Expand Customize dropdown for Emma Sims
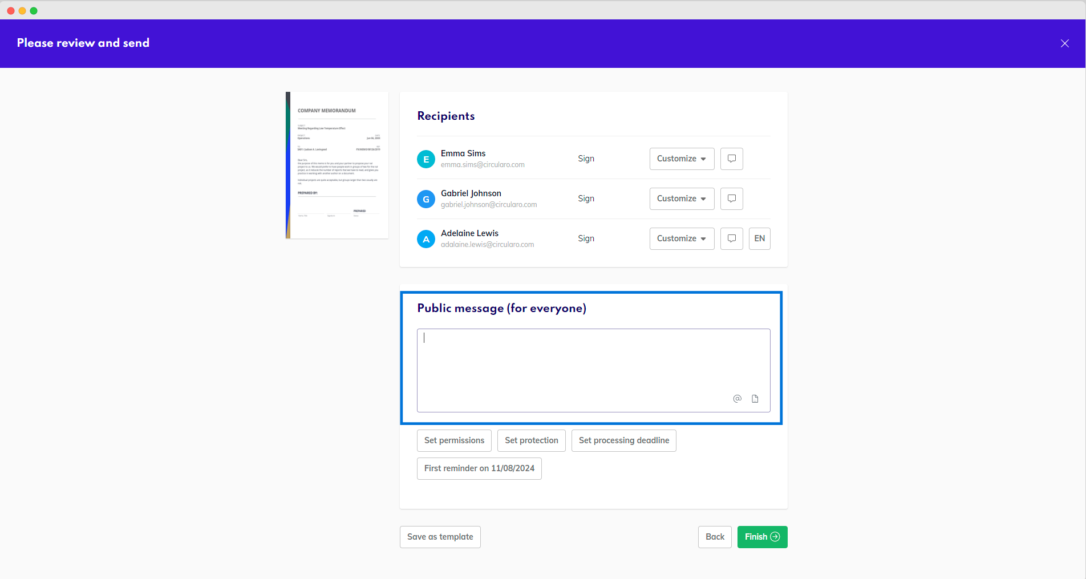The image size is (1086, 579). point(682,159)
